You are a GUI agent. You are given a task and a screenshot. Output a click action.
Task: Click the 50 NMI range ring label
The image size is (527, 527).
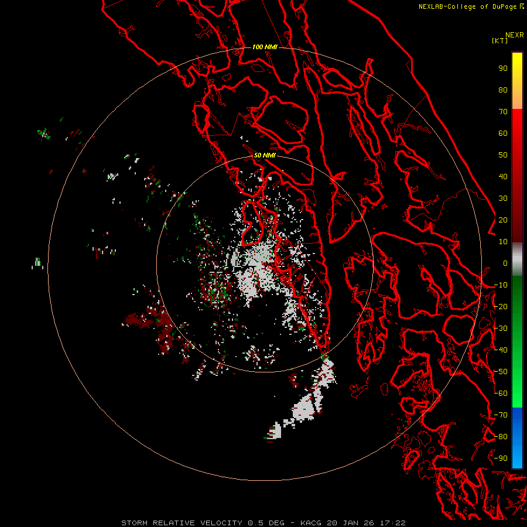click(x=265, y=155)
